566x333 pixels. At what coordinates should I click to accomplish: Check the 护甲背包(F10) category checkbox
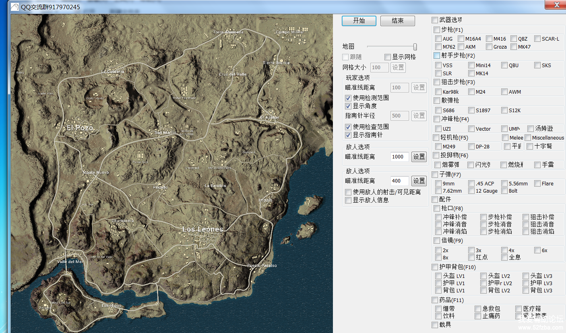click(x=435, y=267)
